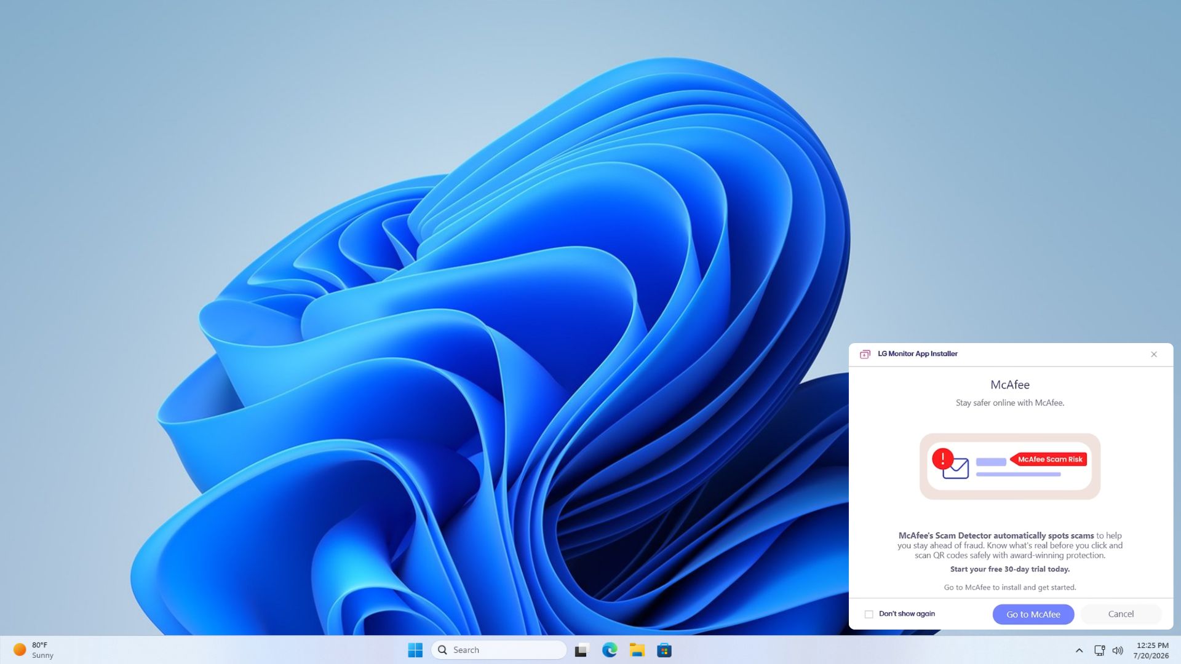Click the Go to McAfee button
Screen dimensions: 1181x664
[1033, 614]
